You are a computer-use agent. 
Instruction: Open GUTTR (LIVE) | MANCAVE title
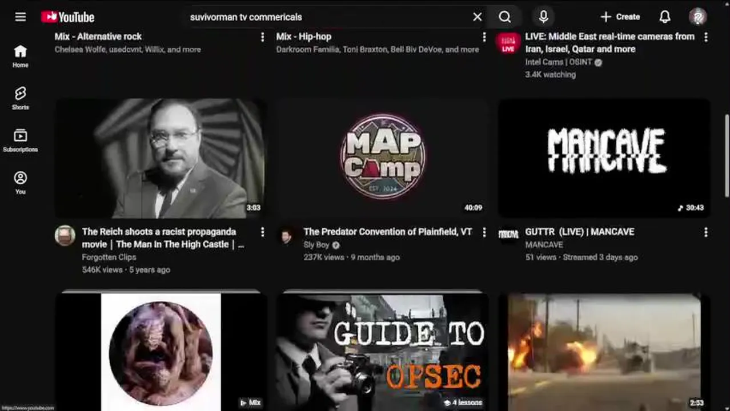coord(580,232)
